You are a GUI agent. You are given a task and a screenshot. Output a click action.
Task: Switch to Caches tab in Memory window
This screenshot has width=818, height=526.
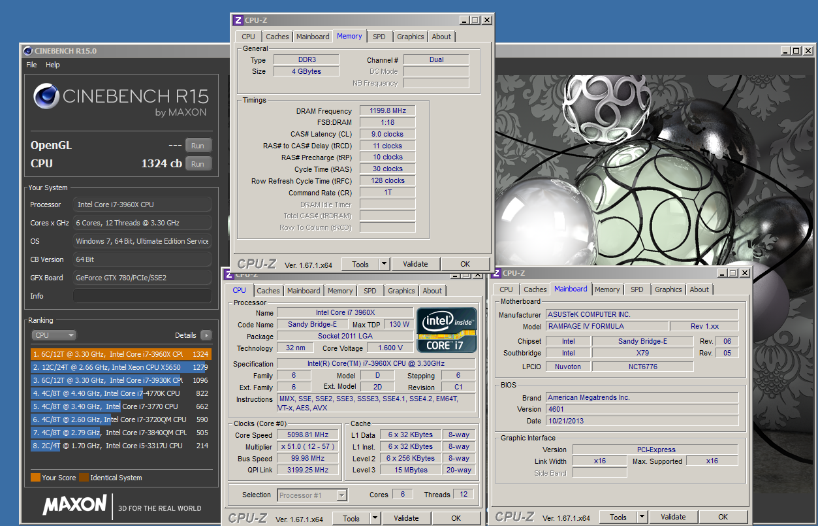point(277,37)
